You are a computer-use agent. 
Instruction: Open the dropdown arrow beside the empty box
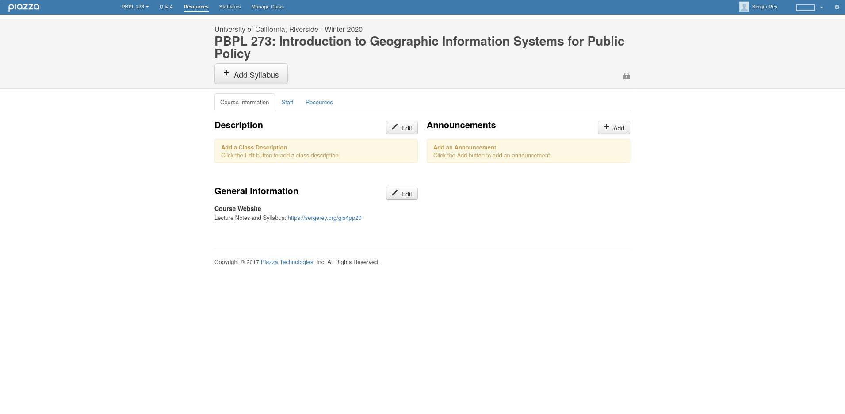click(x=822, y=8)
